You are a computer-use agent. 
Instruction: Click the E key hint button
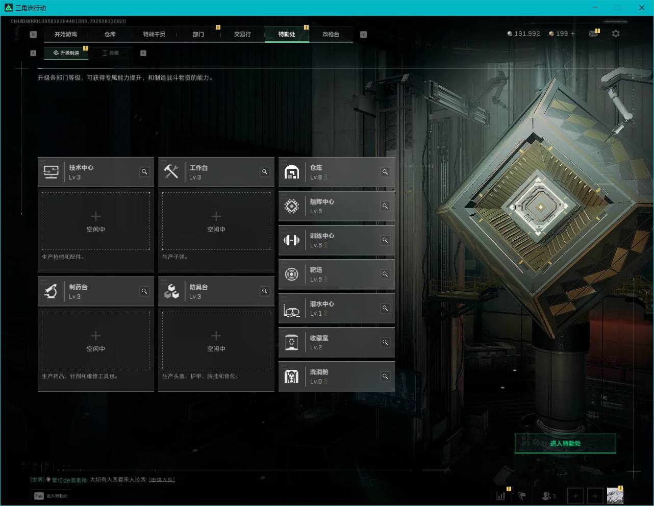pos(364,34)
